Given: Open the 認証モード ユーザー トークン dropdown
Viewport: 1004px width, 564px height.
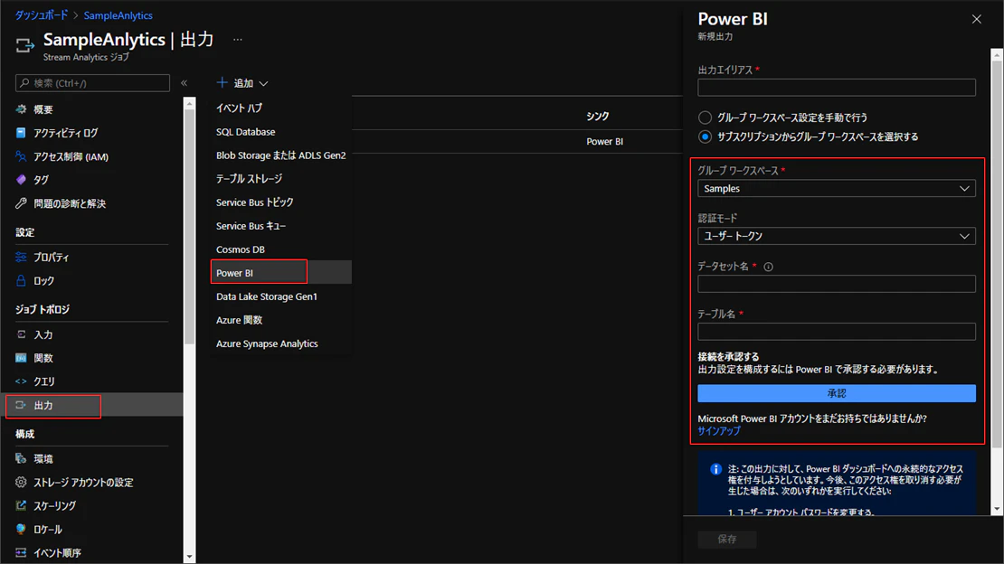Looking at the screenshot, I should 837,236.
